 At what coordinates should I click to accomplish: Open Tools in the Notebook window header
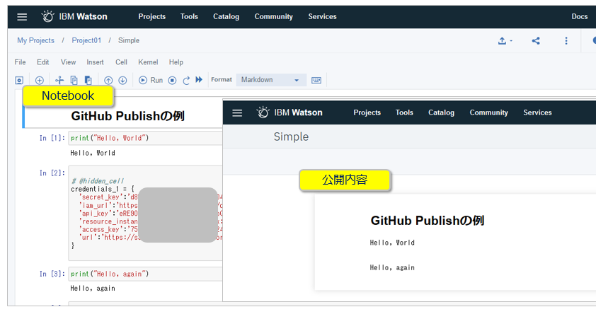[189, 16]
